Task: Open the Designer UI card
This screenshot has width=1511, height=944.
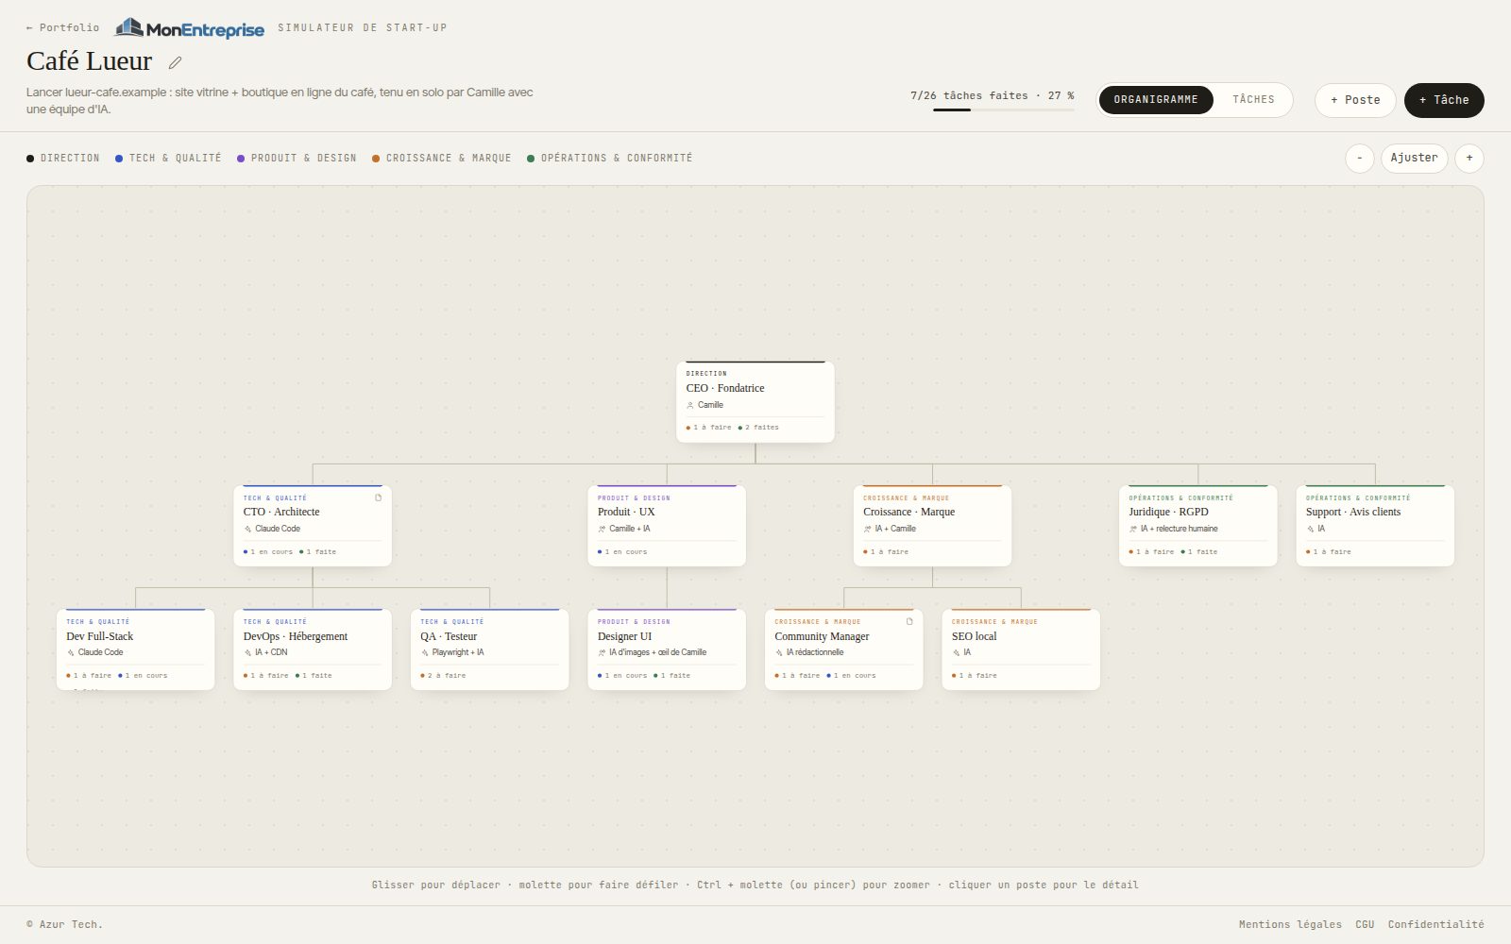Action: point(667,649)
